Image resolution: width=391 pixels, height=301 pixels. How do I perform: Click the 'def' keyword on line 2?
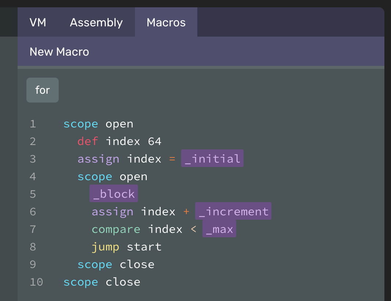pyautogui.click(x=88, y=141)
